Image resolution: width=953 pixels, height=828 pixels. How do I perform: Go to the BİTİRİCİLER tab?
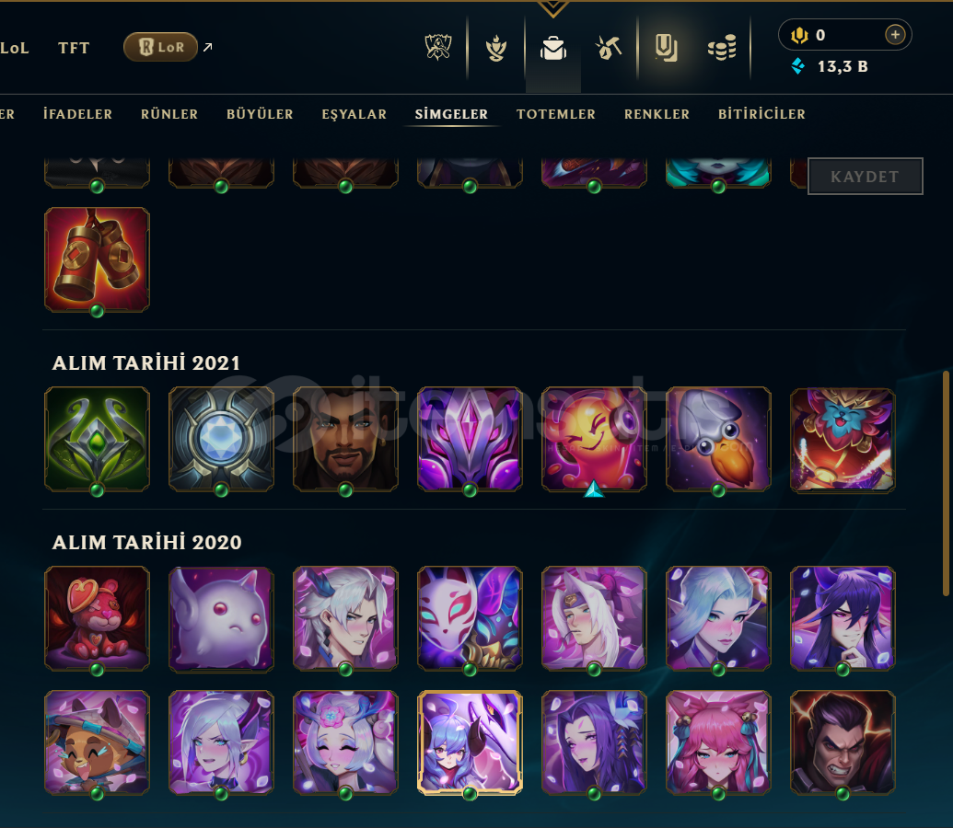click(761, 114)
